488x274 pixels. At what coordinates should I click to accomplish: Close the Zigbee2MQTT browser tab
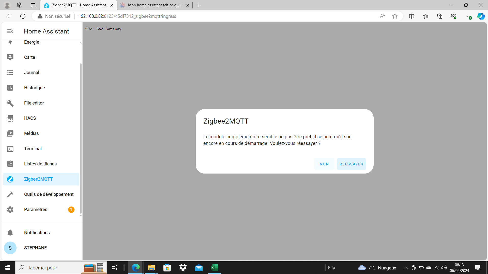pos(112,5)
